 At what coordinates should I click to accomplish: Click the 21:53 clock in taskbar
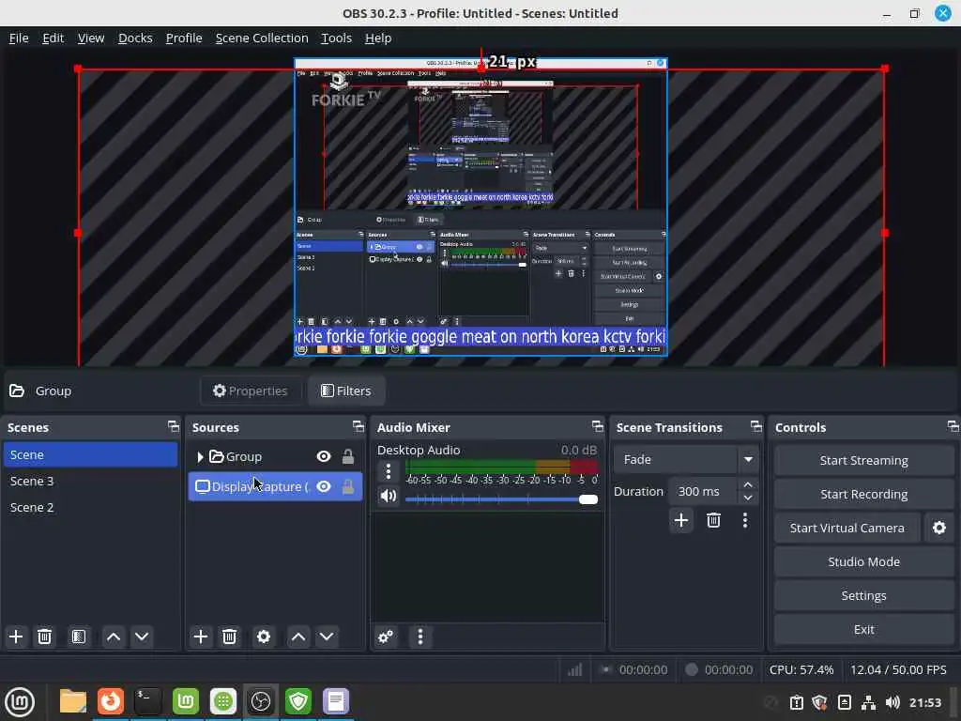924,702
